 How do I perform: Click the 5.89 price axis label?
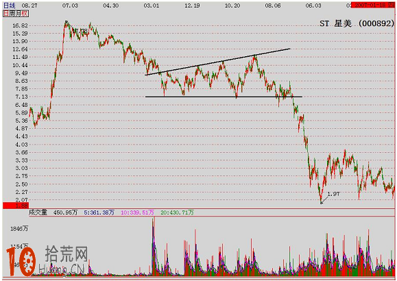coord(21,112)
